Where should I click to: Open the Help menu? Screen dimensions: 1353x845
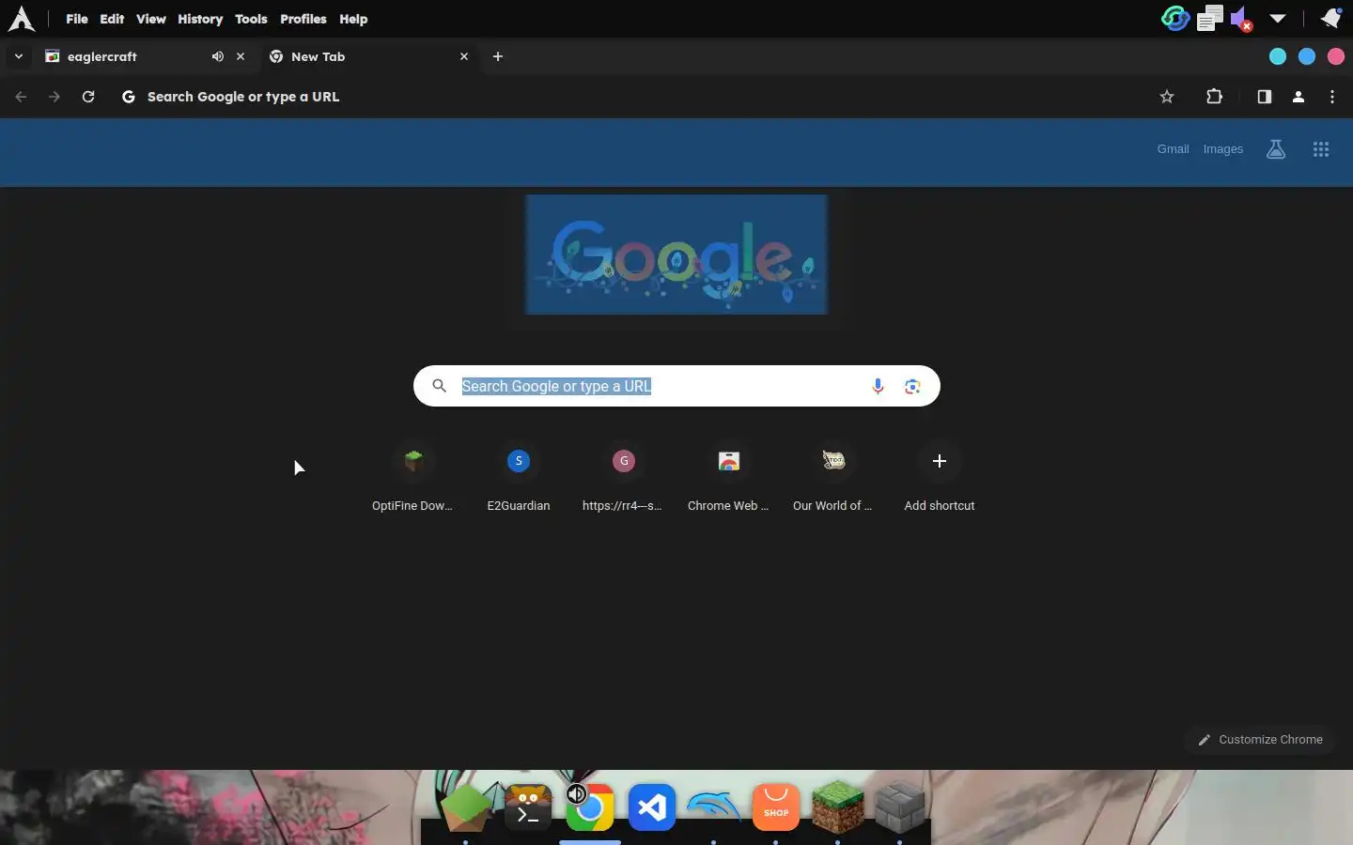point(353,19)
